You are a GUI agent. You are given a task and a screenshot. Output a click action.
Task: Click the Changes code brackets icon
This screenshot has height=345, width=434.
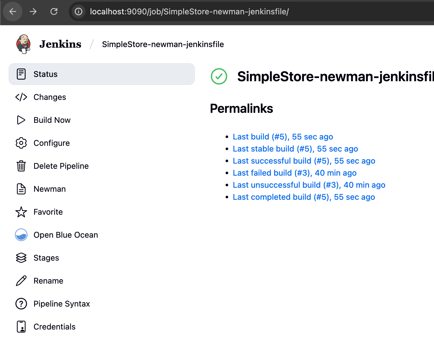pos(21,97)
